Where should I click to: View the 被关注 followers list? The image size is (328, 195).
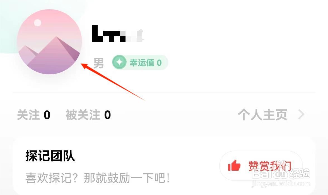click(88, 115)
